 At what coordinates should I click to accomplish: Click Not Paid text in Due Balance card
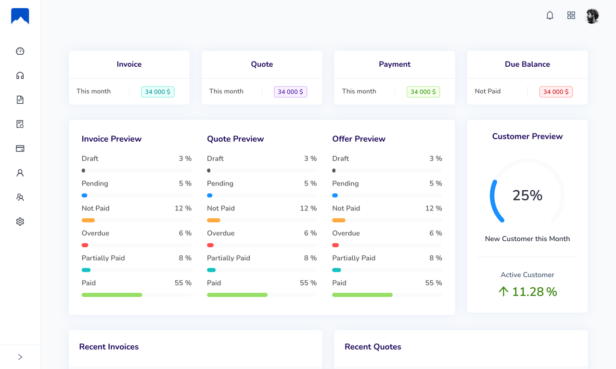tap(488, 91)
